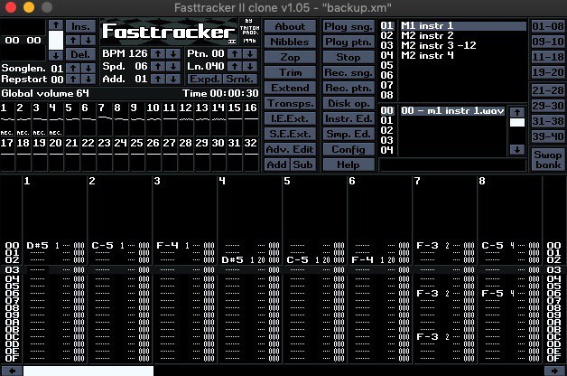Image resolution: width=567 pixels, height=376 pixels.
Task: Decrease Spd. value with down arrow
Action: [173, 67]
